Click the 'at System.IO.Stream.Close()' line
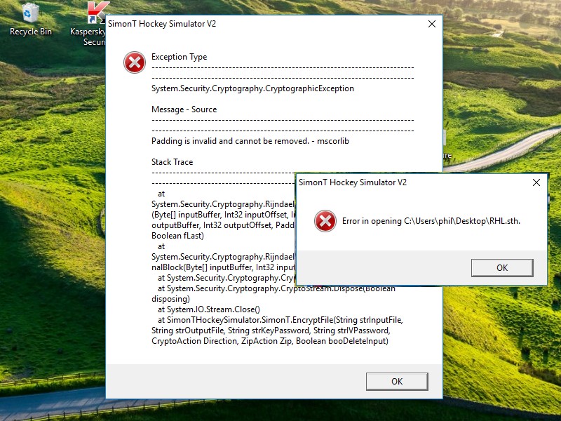Screen dimensions: 561x421 (x=209, y=309)
